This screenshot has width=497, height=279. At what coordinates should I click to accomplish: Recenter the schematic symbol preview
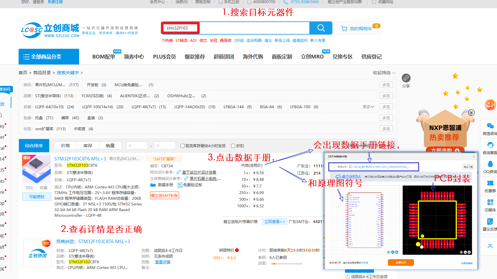coord(389,252)
